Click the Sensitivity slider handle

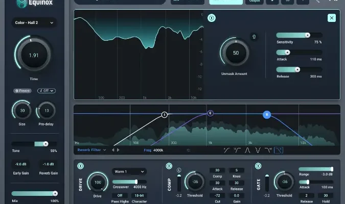(307, 35)
